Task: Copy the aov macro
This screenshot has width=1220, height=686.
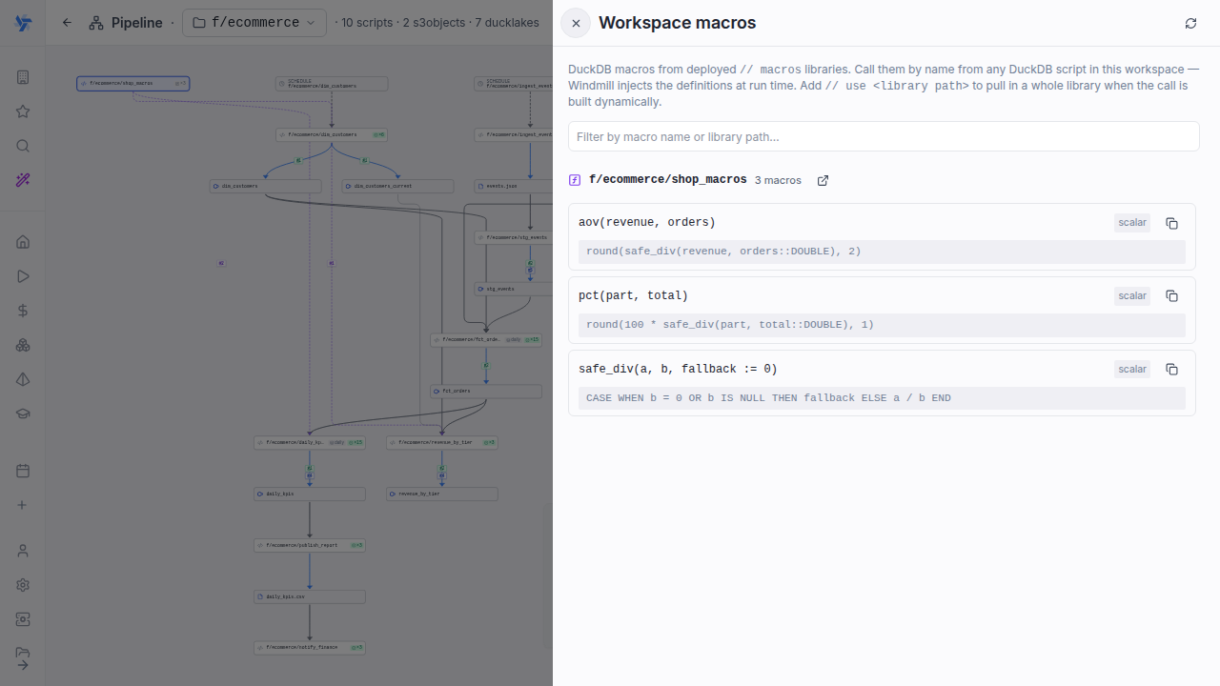Action: (x=1171, y=223)
